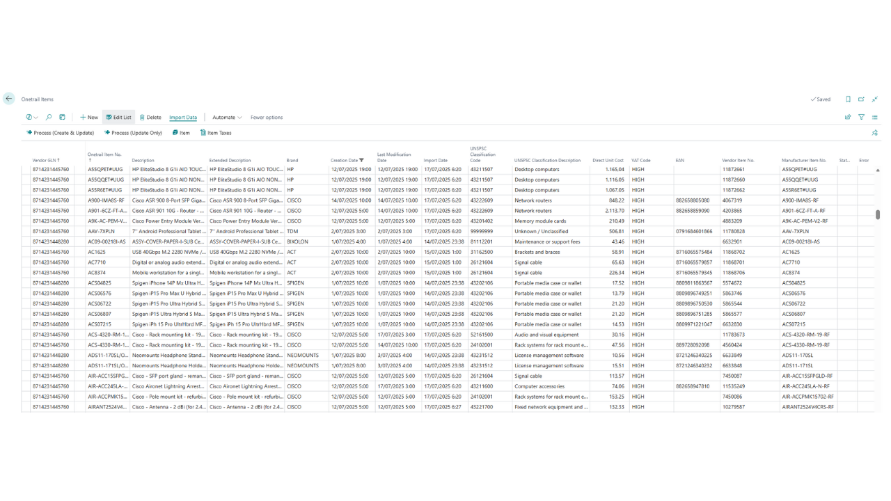The height and width of the screenshot is (501, 891).
Task: Click Audio and visual equipment cell
Action: click(546, 335)
